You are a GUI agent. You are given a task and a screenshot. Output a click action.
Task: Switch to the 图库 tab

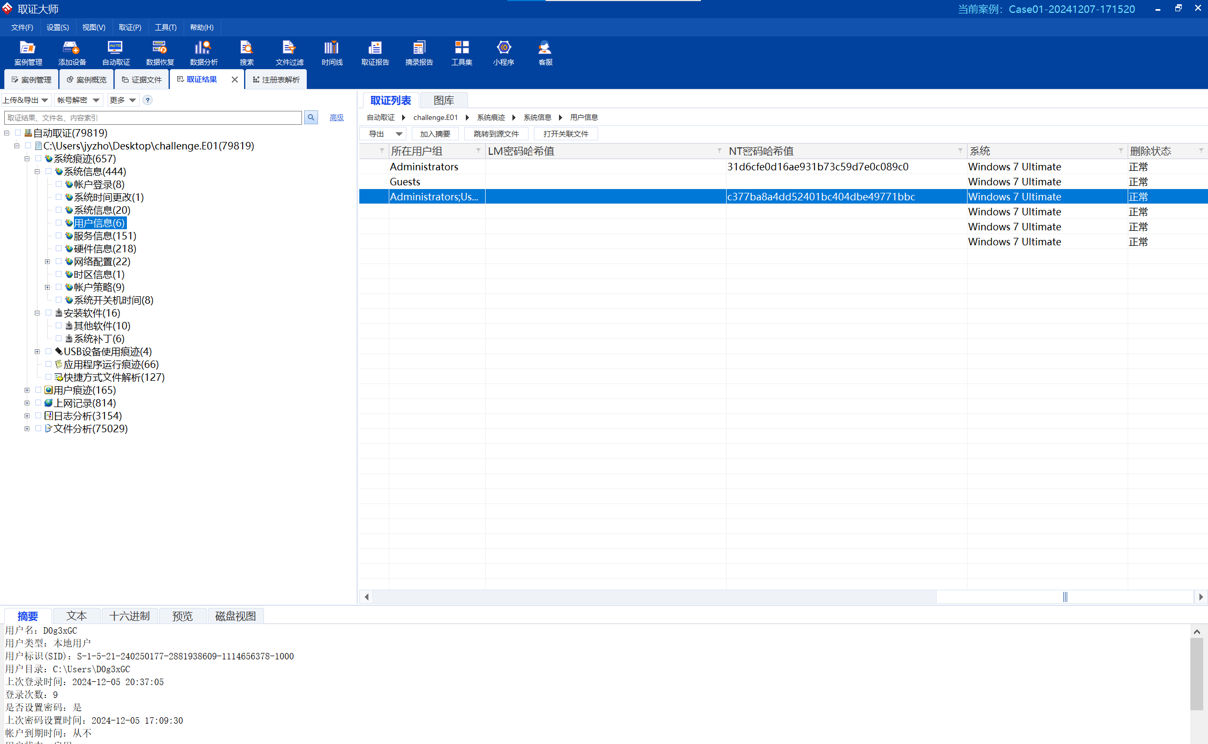444,100
